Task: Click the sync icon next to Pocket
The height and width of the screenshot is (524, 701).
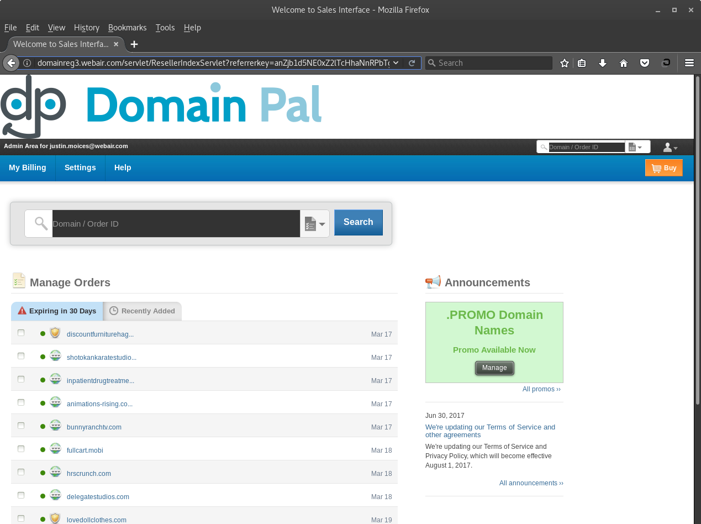Action: click(x=666, y=62)
